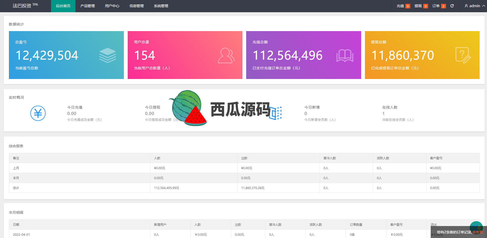
Task: Open the 系统管理 menu
Action: point(161,6)
